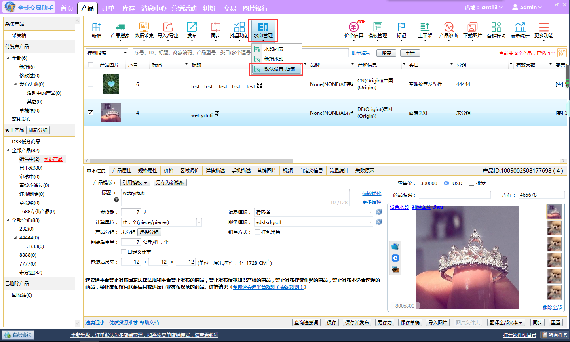
Task: Click the refresh icon next to 运费模板
Action: point(379,212)
